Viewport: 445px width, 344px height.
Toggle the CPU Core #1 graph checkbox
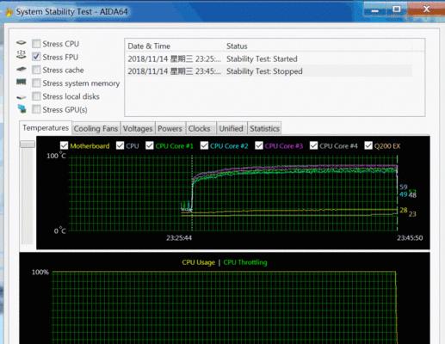click(150, 145)
